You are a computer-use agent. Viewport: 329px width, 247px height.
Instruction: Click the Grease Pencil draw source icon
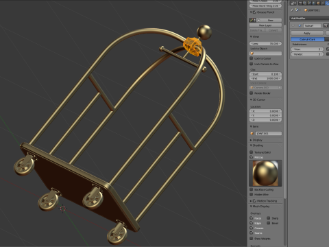click(252, 20)
